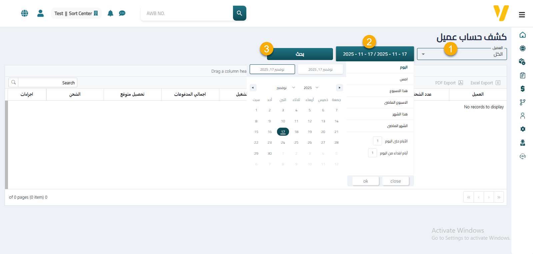Click the AWB search magnifier button

[239, 13]
